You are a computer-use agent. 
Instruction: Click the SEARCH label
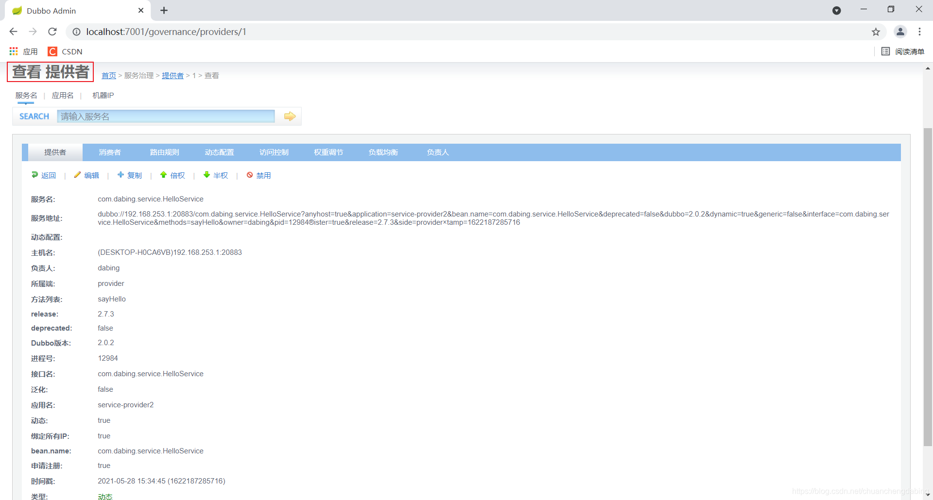[34, 117]
